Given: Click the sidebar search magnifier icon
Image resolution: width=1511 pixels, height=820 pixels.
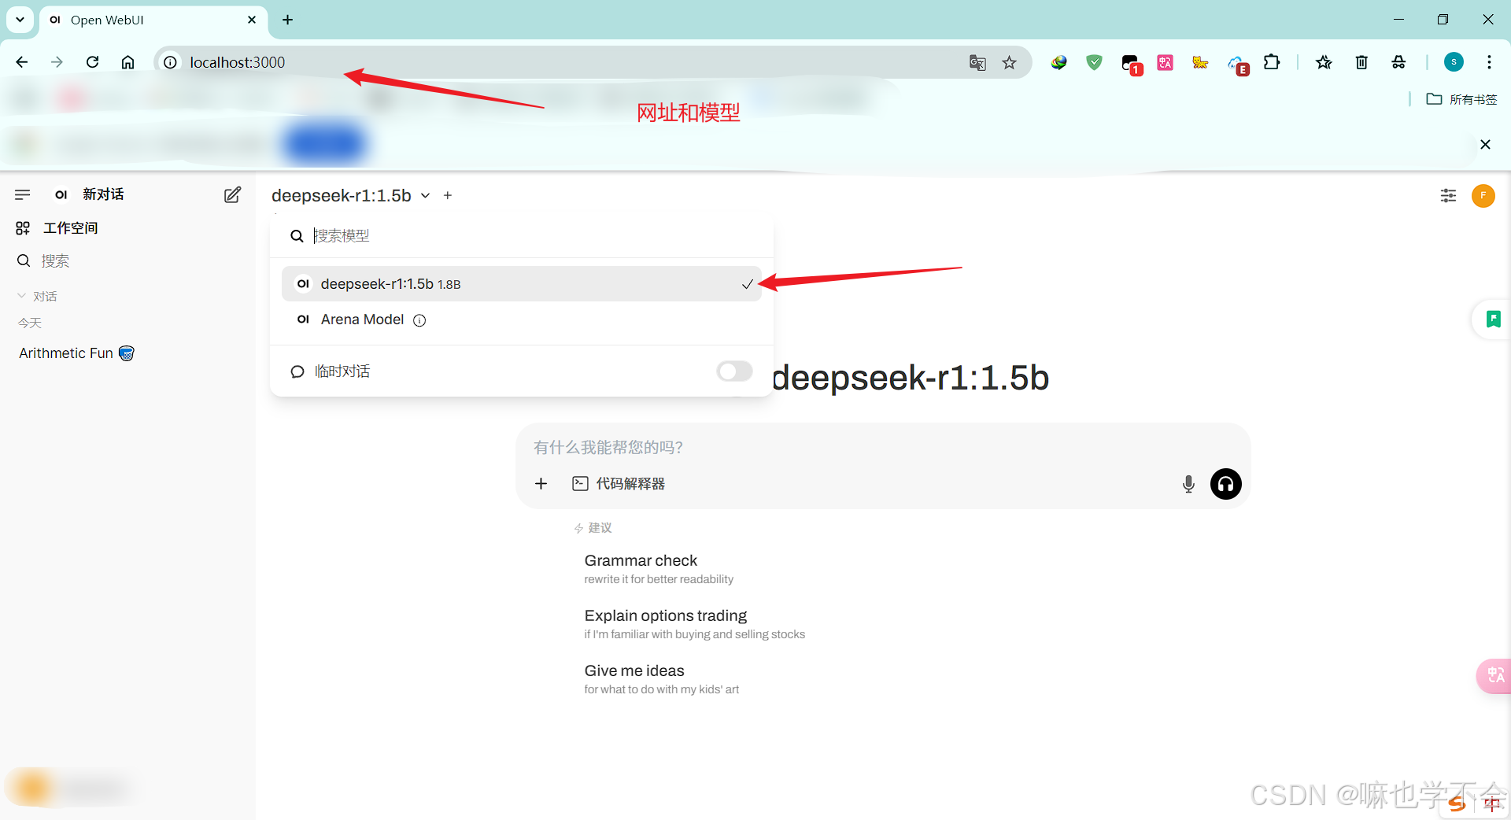Looking at the screenshot, I should (x=24, y=260).
